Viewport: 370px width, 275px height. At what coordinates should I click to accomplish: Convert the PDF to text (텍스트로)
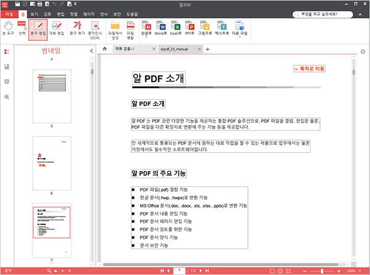[222, 28]
